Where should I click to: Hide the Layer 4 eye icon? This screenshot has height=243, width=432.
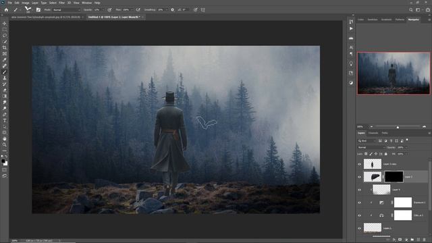click(x=359, y=190)
